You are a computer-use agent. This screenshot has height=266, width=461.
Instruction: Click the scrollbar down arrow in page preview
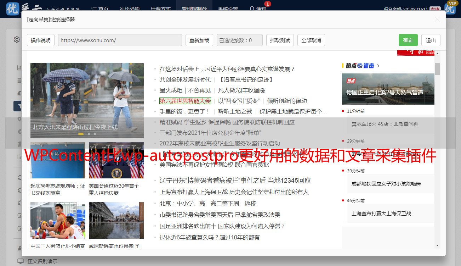437,245
